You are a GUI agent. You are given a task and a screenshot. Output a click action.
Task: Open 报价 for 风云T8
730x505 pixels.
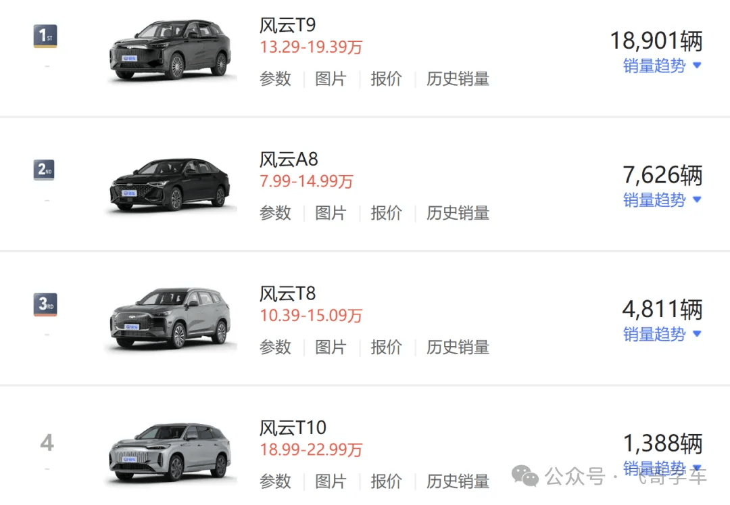(x=386, y=347)
